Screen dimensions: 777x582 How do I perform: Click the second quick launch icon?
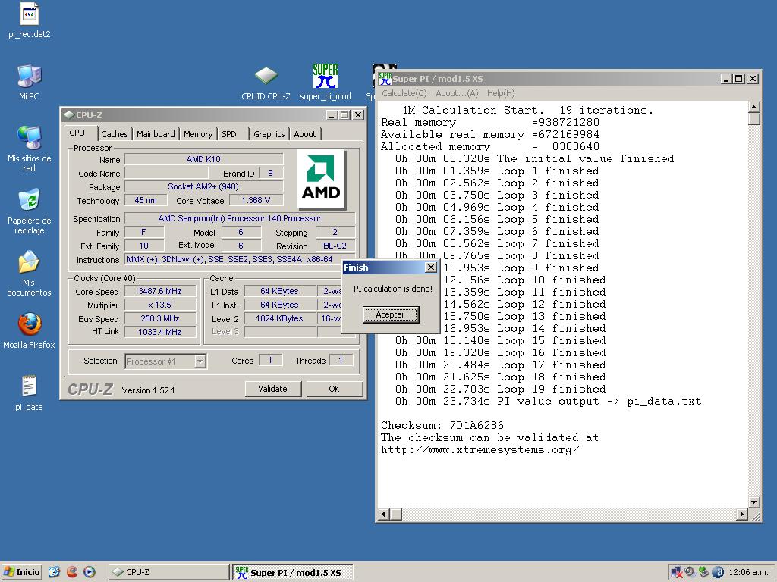pos(72,572)
